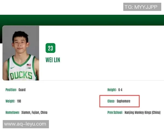Click Nanjing Monkey Kings (China) text

(x=142, y=112)
